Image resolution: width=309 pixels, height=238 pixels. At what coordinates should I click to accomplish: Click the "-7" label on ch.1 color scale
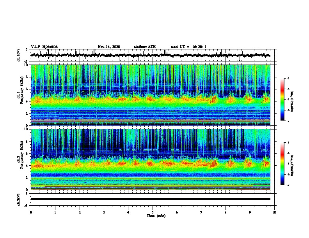tap(288, 121)
